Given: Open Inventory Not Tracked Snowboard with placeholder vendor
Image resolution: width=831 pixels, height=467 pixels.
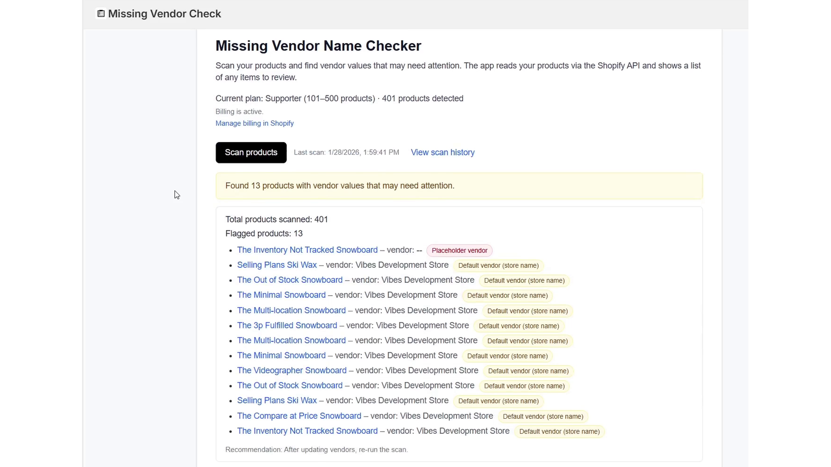Looking at the screenshot, I should tap(307, 250).
